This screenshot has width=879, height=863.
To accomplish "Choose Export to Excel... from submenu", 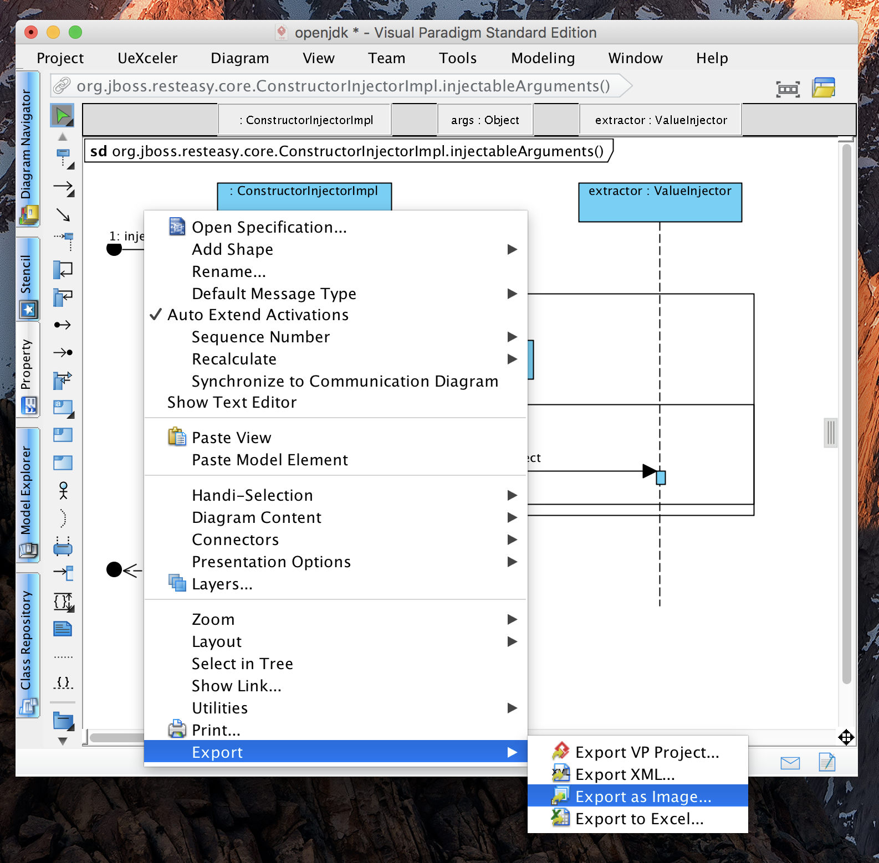I will click(x=637, y=818).
